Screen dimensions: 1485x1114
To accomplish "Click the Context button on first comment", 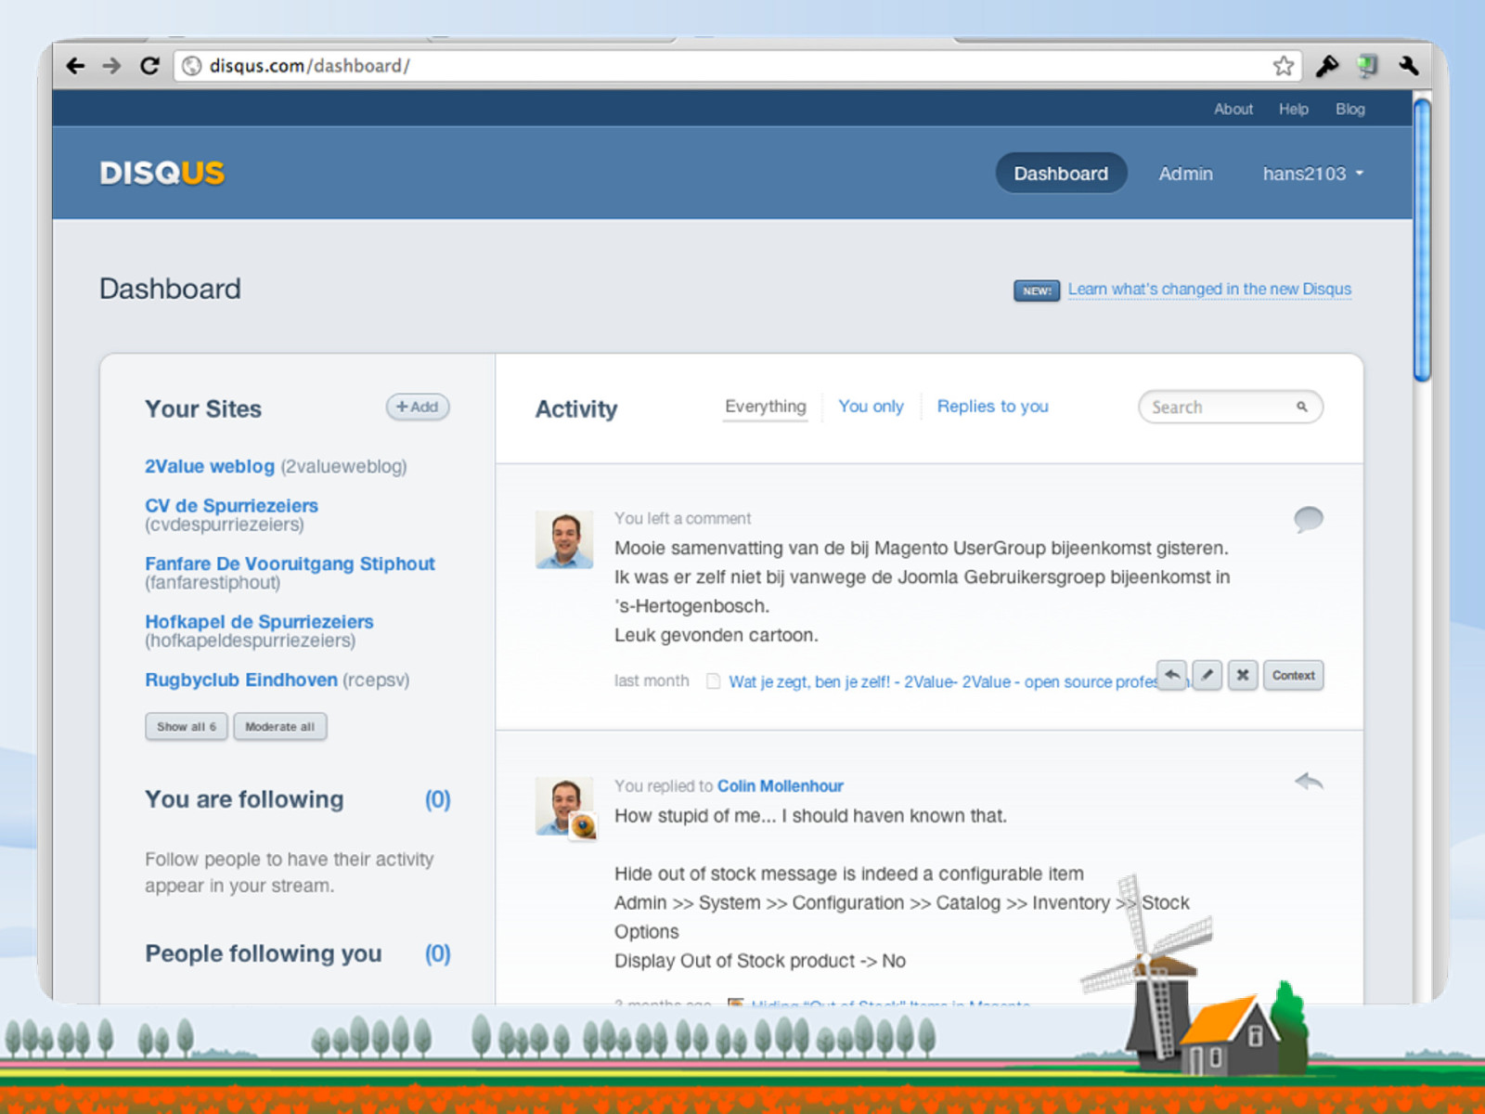I will (1294, 675).
